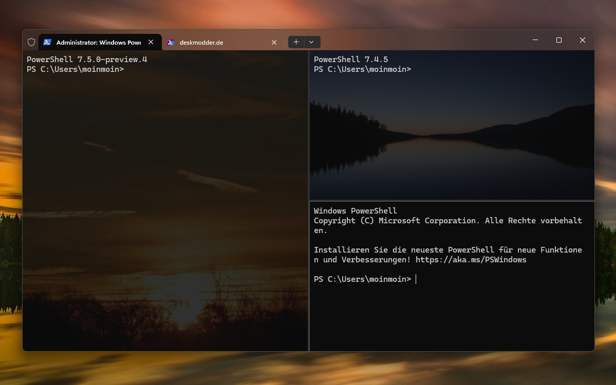This screenshot has height=385, width=616.
Task: Click the Windows PowerShell pane prompt cursor
Action: coord(416,279)
